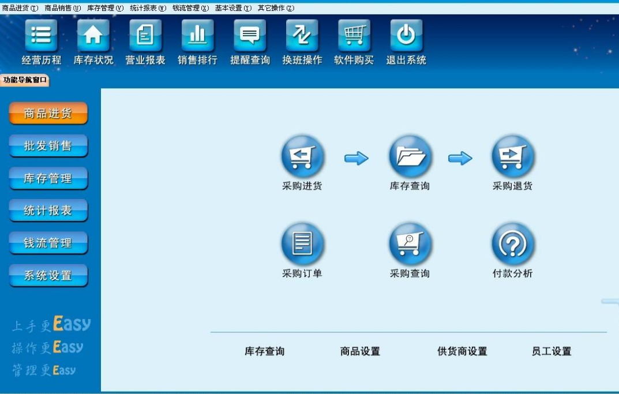Open the 采购退货 return cart icon

(x=512, y=157)
